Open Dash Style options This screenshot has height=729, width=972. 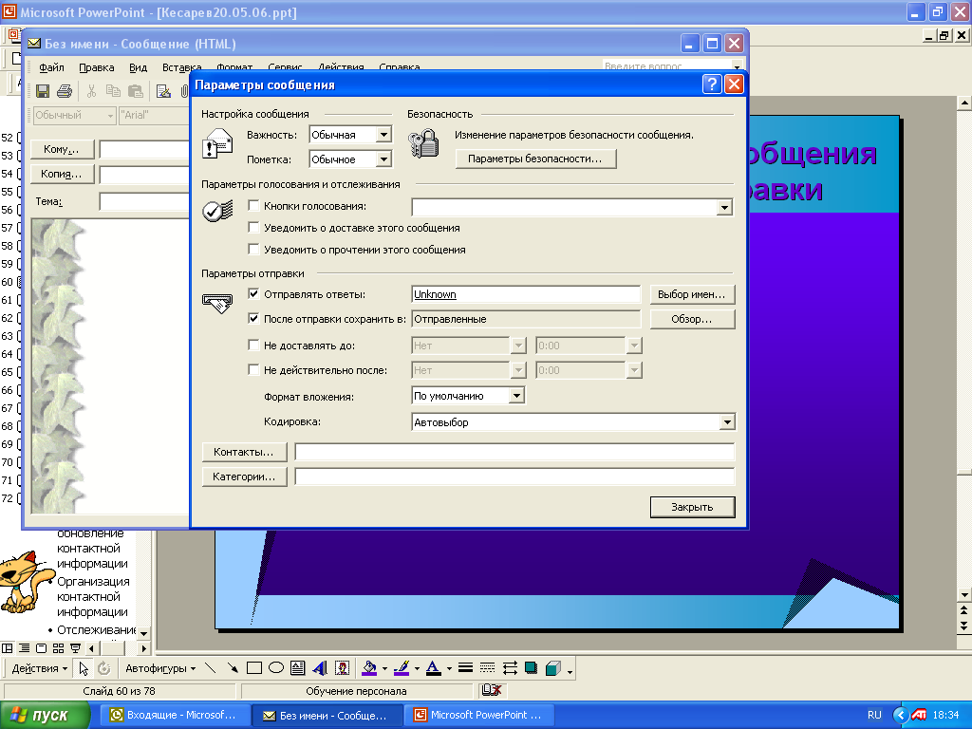tap(488, 667)
